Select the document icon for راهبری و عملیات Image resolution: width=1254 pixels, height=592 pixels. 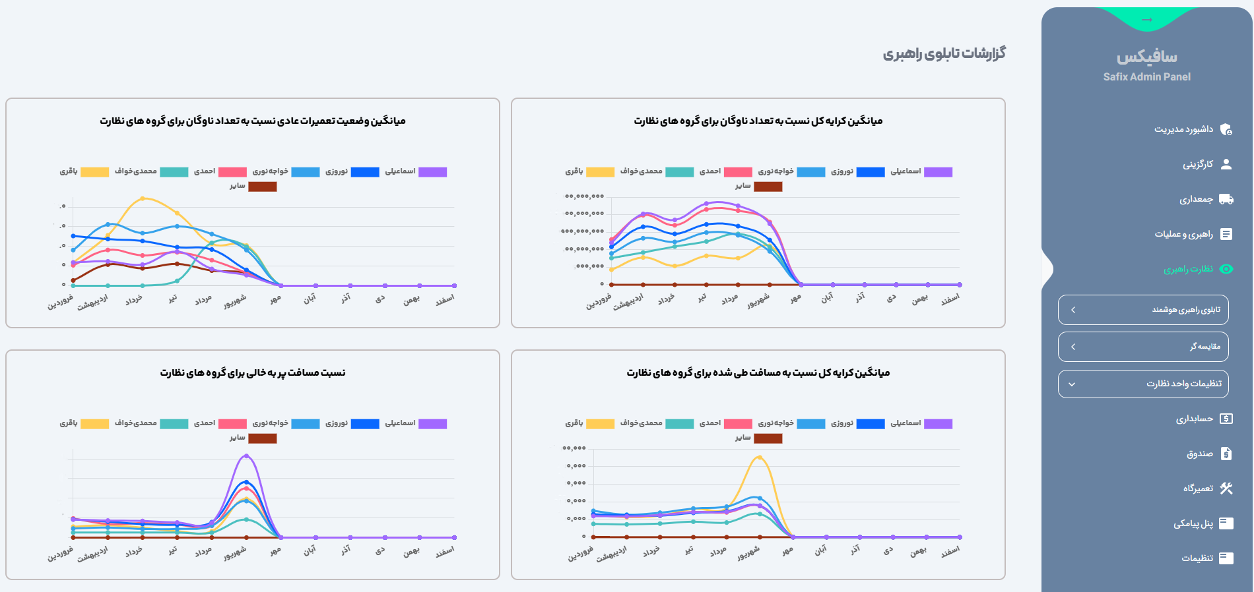[x=1226, y=234]
